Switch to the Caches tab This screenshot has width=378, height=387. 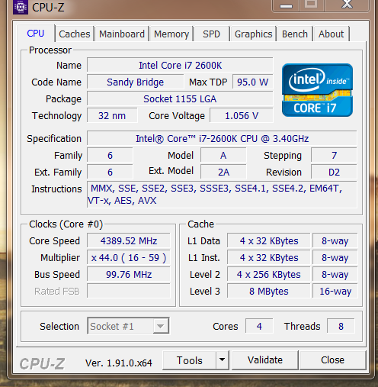[75, 34]
